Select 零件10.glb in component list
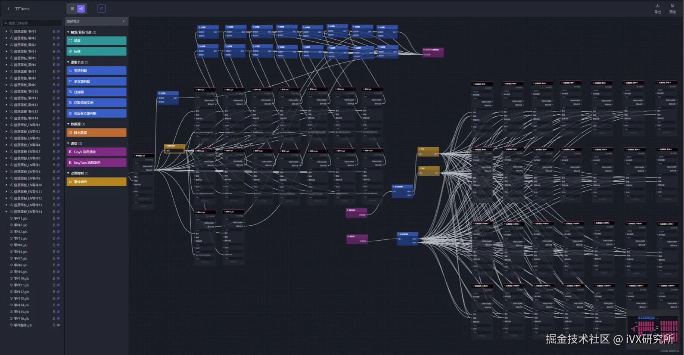The height and width of the screenshot is (355, 684). pos(21,278)
